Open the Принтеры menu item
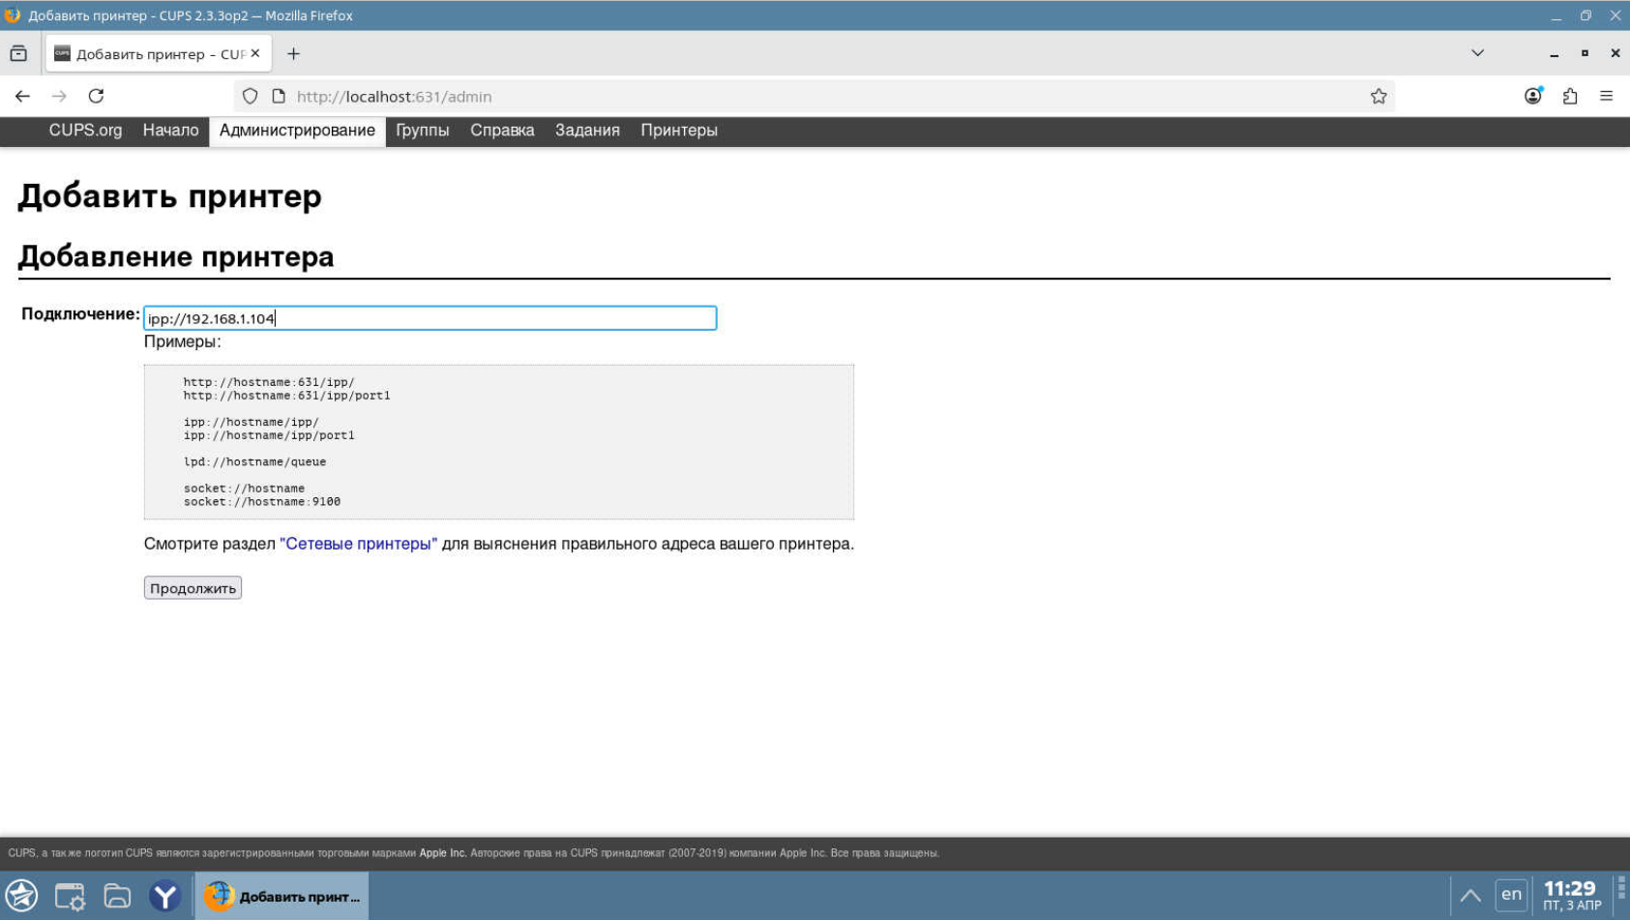Image resolution: width=1630 pixels, height=920 pixels. [x=678, y=131]
